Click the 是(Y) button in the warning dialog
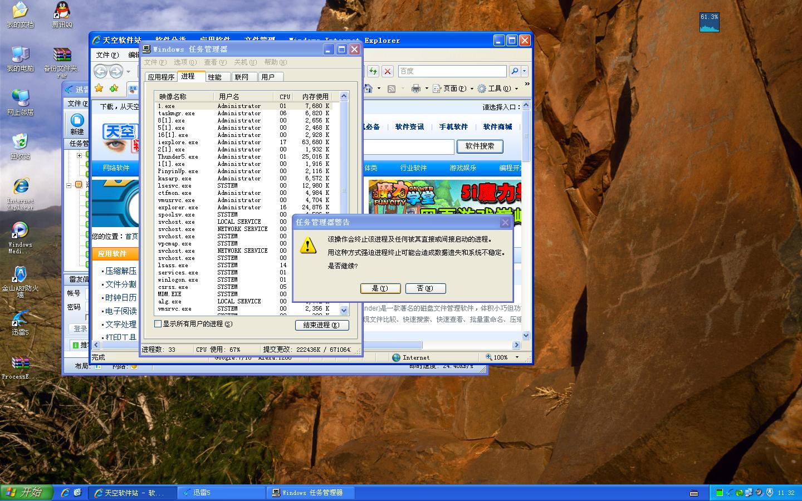The width and height of the screenshot is (802, 501). [x=381, y=288]
